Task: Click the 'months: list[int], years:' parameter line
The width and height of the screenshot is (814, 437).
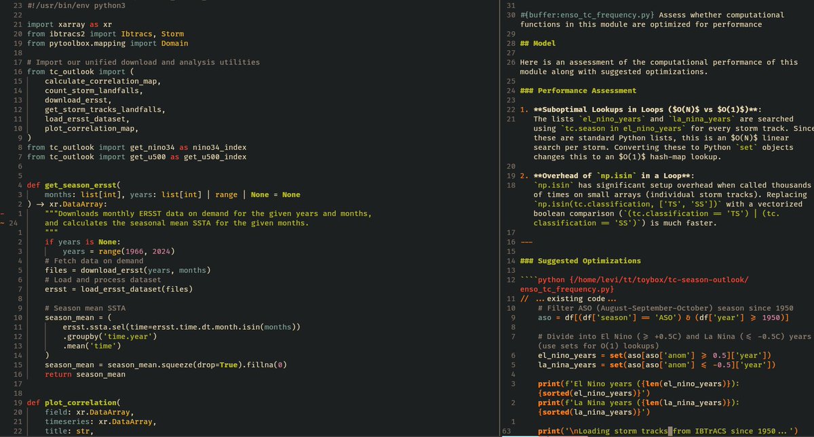Action: 172,194
